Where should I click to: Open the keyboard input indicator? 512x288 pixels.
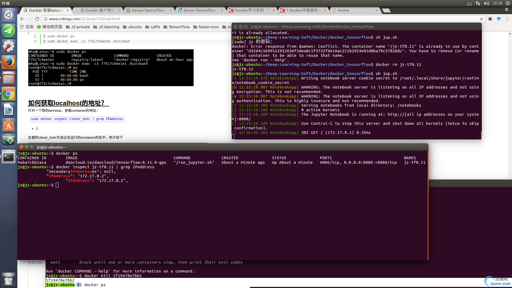coord(469,3)
